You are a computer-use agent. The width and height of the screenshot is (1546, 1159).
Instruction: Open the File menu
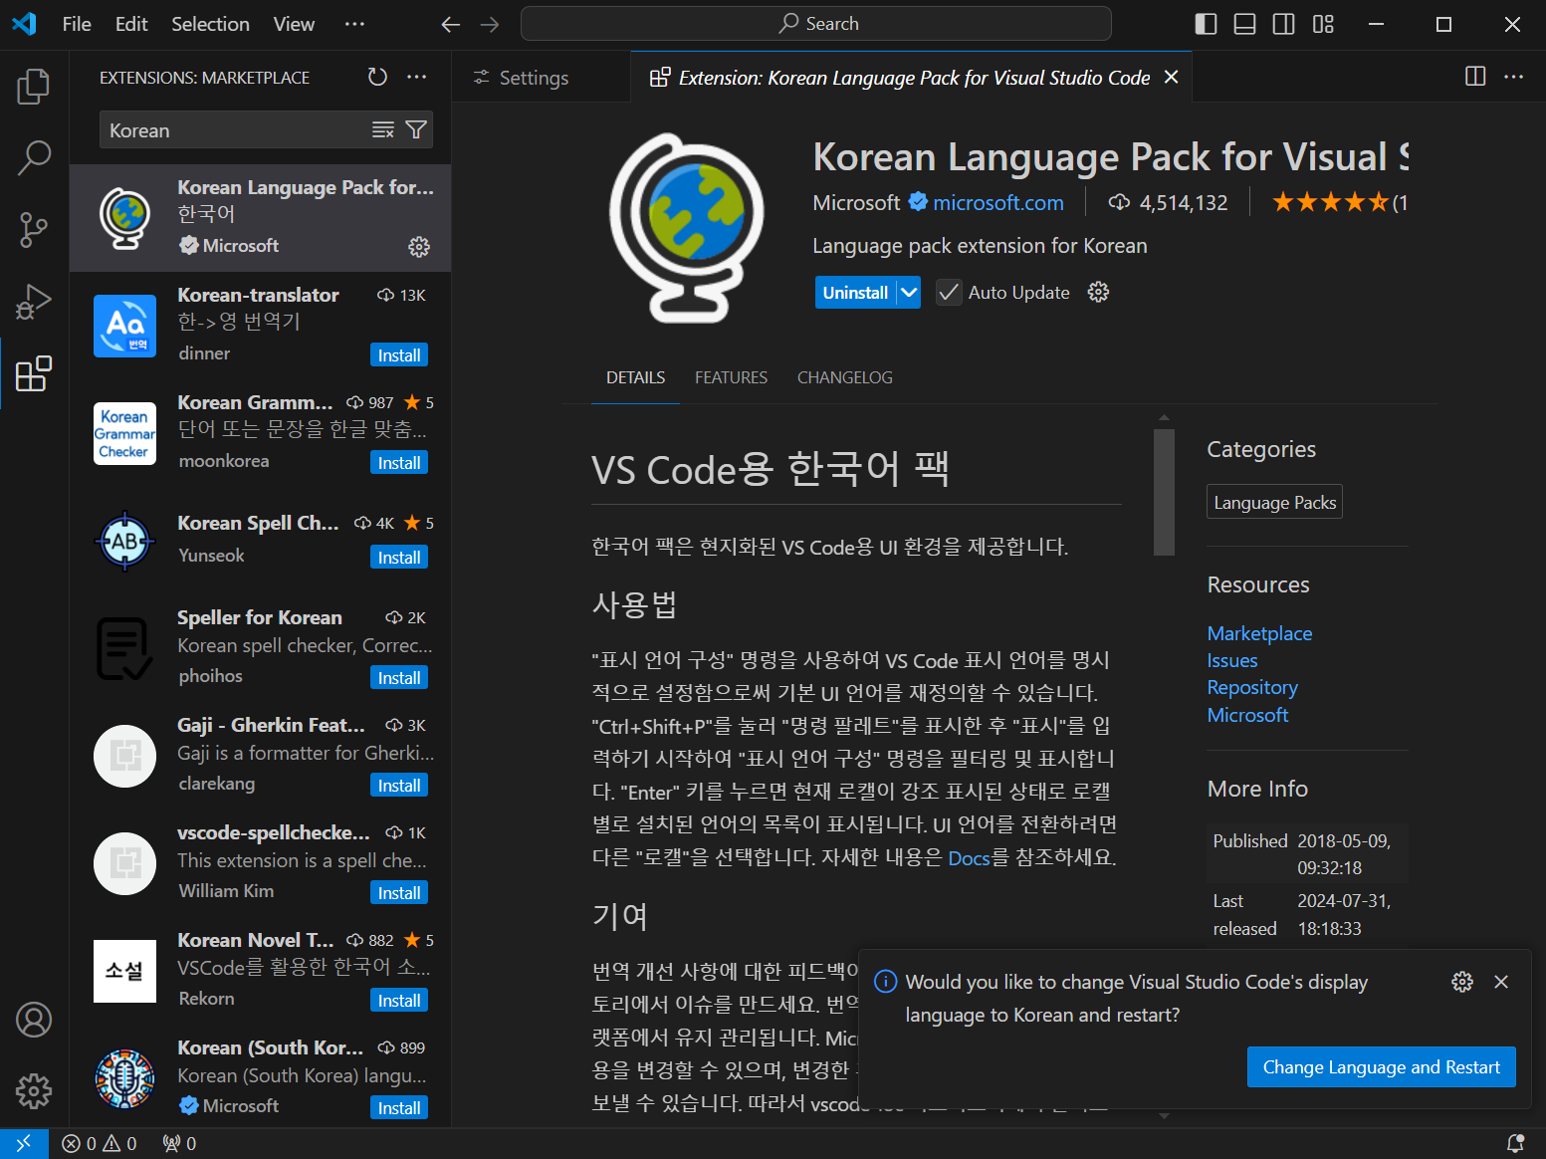click(x=77, y=24)
